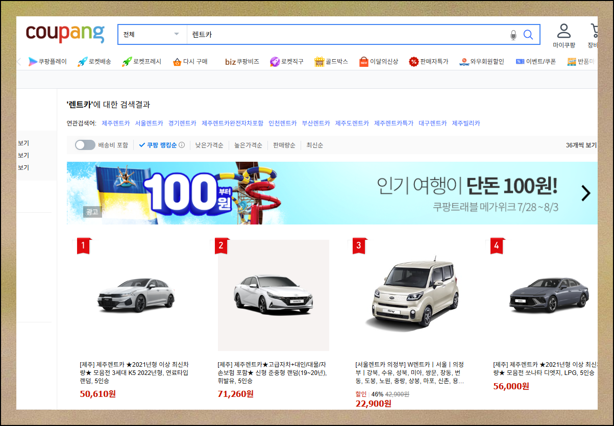Select related search 인천렌트카

pyautogui.click(x=282, y=123)
